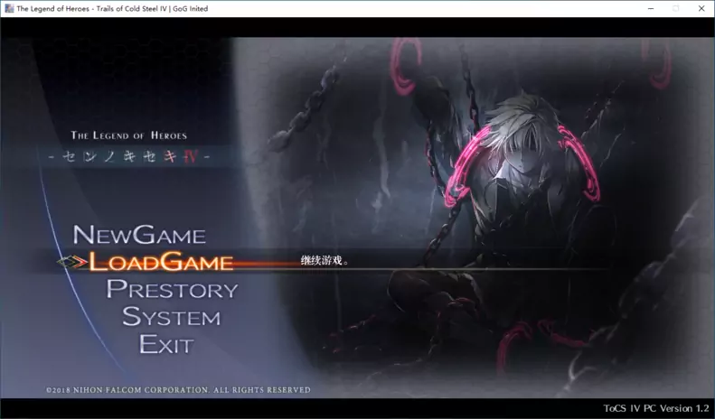Click The Legend of Heroes logo text

128,135
